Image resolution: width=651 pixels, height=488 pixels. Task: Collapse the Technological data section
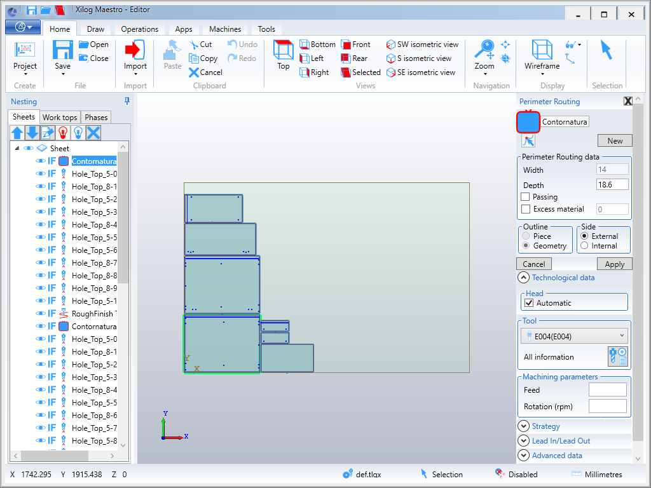click(524, 278)
